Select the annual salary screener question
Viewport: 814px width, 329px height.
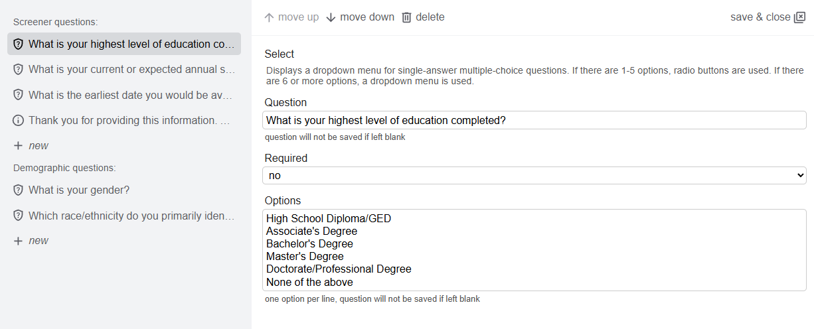click(x=131, y=70)
